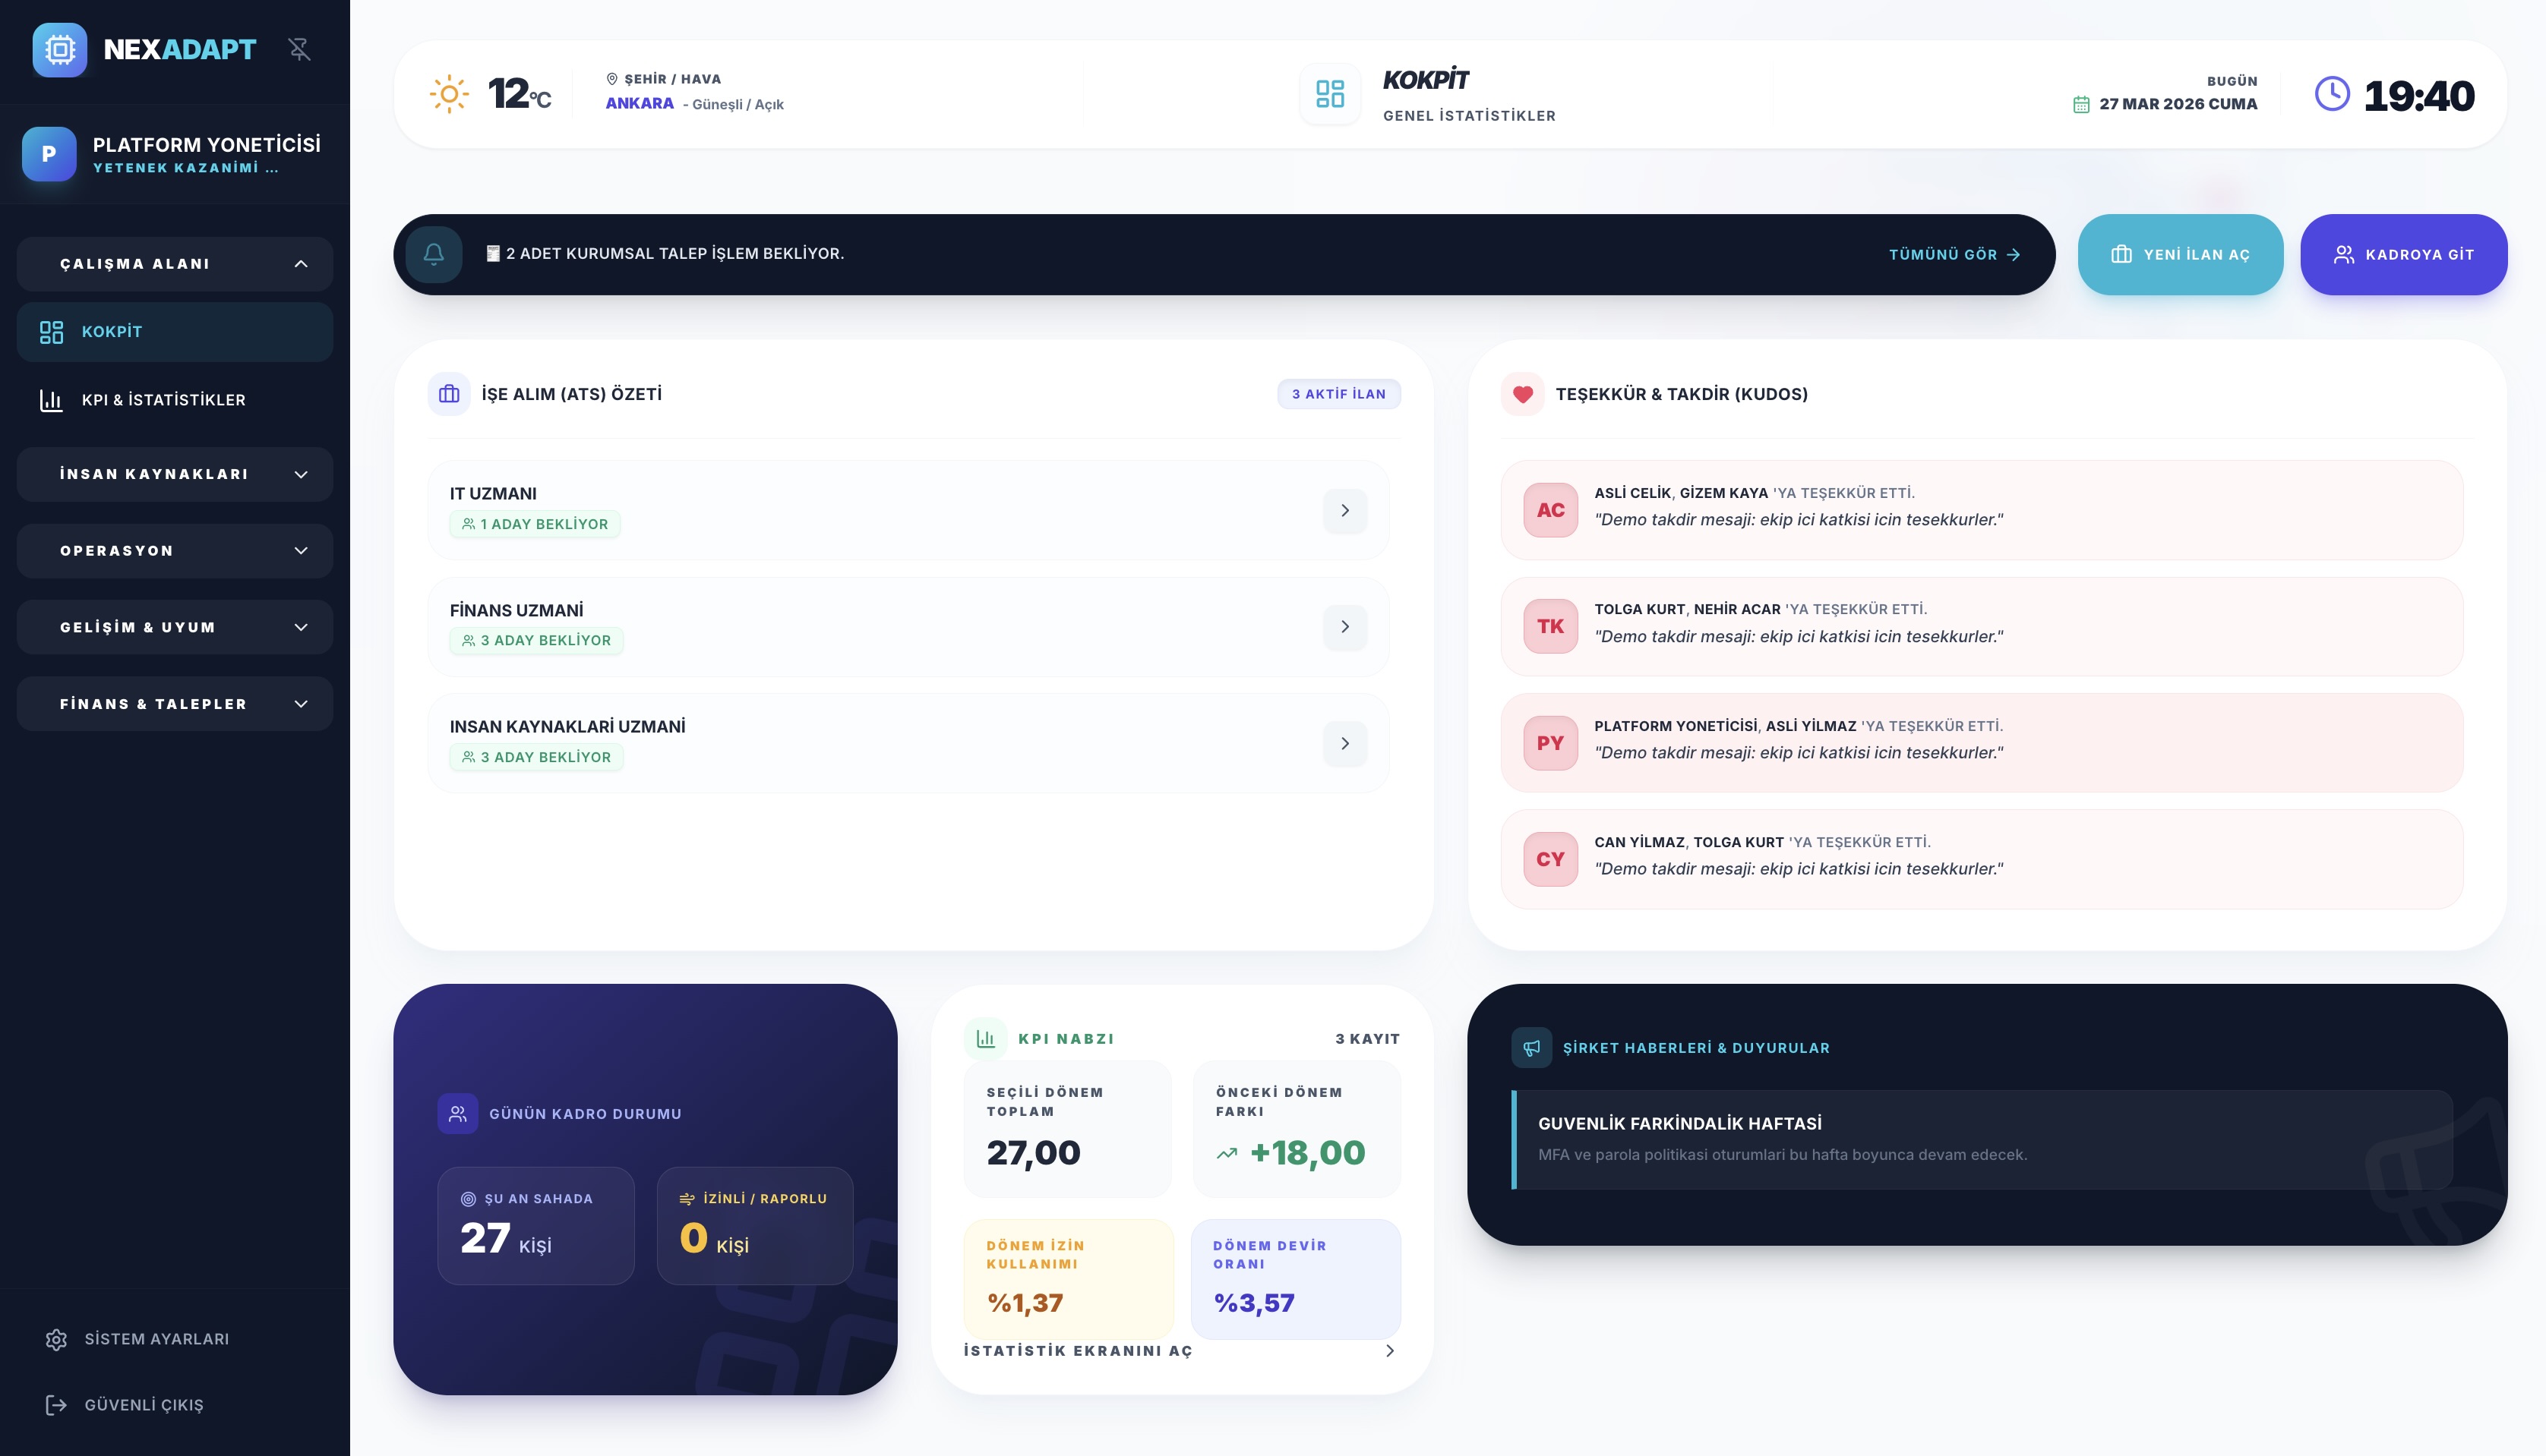Click the clock icon beside 19:40
Screen dimensions: 2546x1456
(2332, 94)
